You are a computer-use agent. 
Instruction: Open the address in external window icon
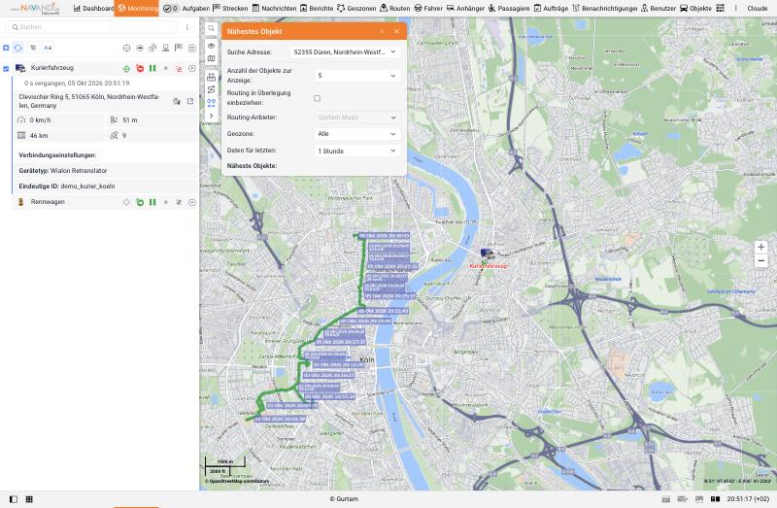(190, 101)
